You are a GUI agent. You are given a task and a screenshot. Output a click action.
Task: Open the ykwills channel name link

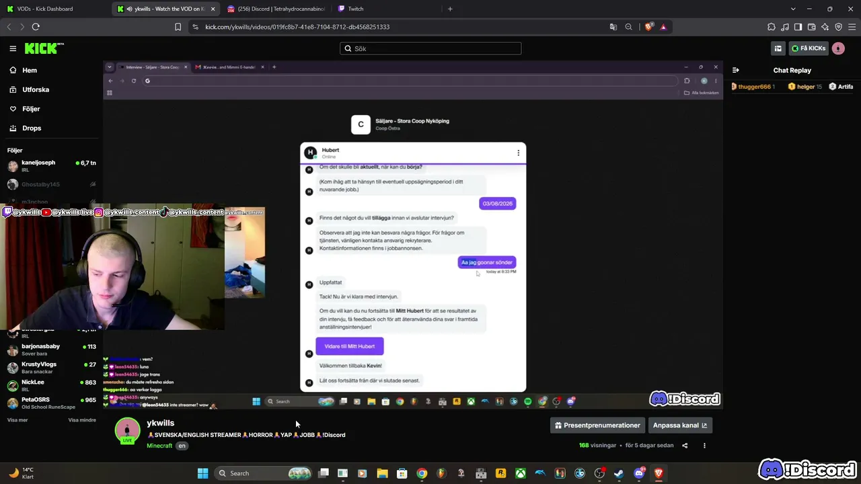[x=160, y=423]
